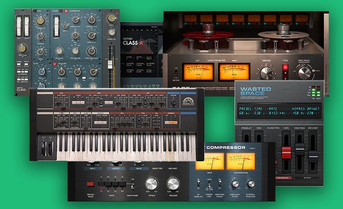The width and height of the screenshot is (343, 209).
Task: Click the Limit Release knob on British Class A
Action: point(75,51)
